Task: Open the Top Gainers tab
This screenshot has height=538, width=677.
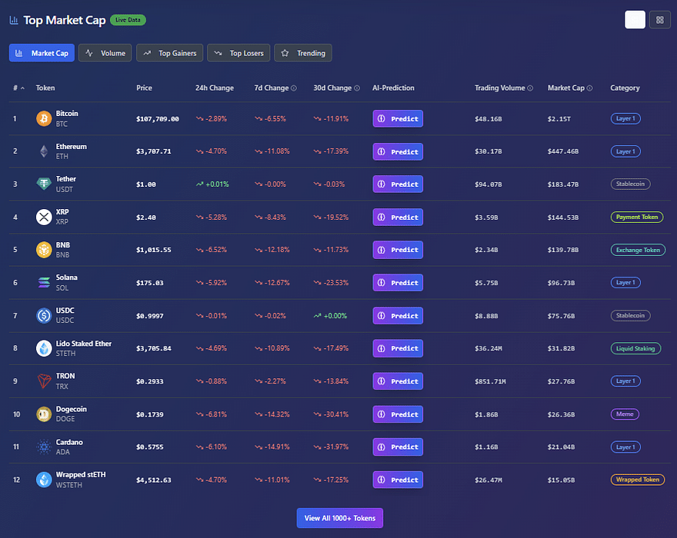Action: [x=170, y=53]
